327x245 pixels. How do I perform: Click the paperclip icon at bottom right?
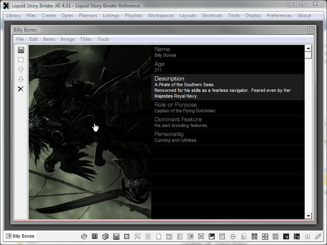(318, 236)
